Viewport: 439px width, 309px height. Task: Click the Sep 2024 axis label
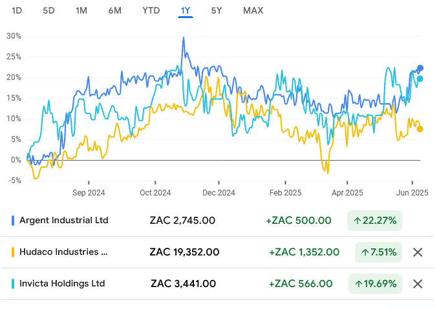[89, 193]
